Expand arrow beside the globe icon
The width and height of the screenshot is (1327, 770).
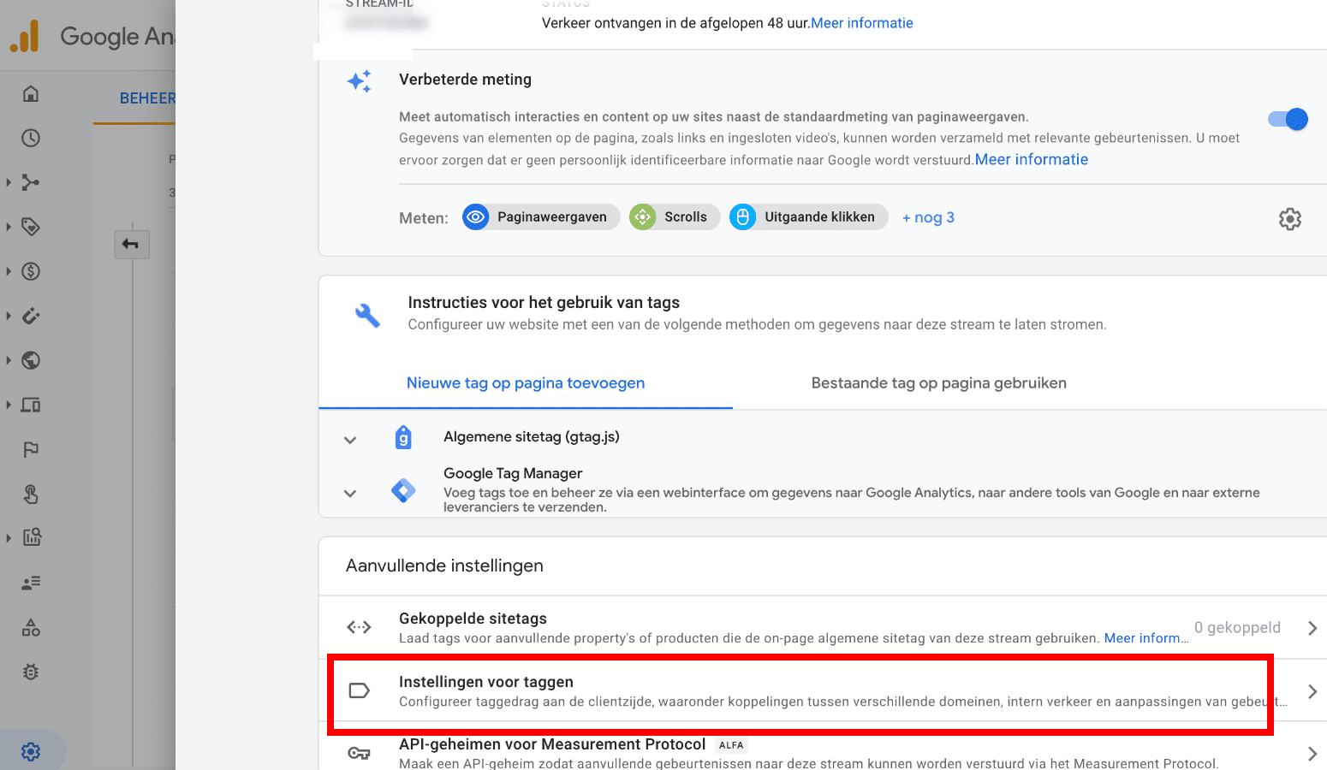(x=9, y=360)
